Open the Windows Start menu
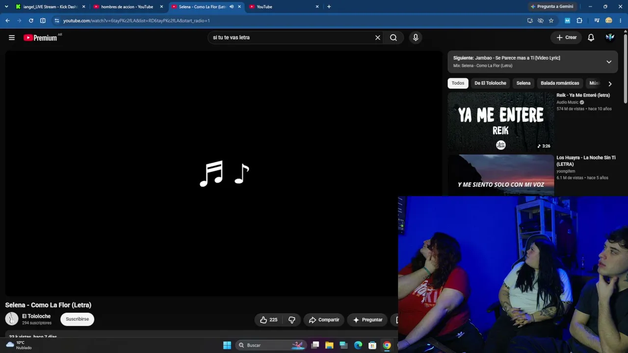The height and width of the screenshot is (353, 628). 227,345
